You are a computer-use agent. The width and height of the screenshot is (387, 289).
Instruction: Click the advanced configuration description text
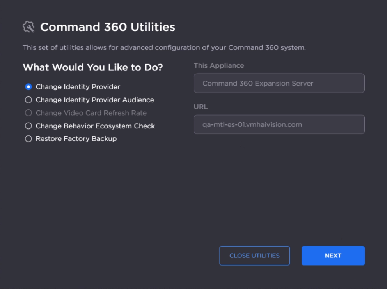tap(165, 47)
